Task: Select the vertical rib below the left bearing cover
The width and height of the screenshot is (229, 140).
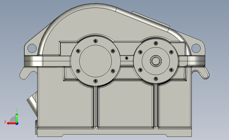Action: click(96, 107)
